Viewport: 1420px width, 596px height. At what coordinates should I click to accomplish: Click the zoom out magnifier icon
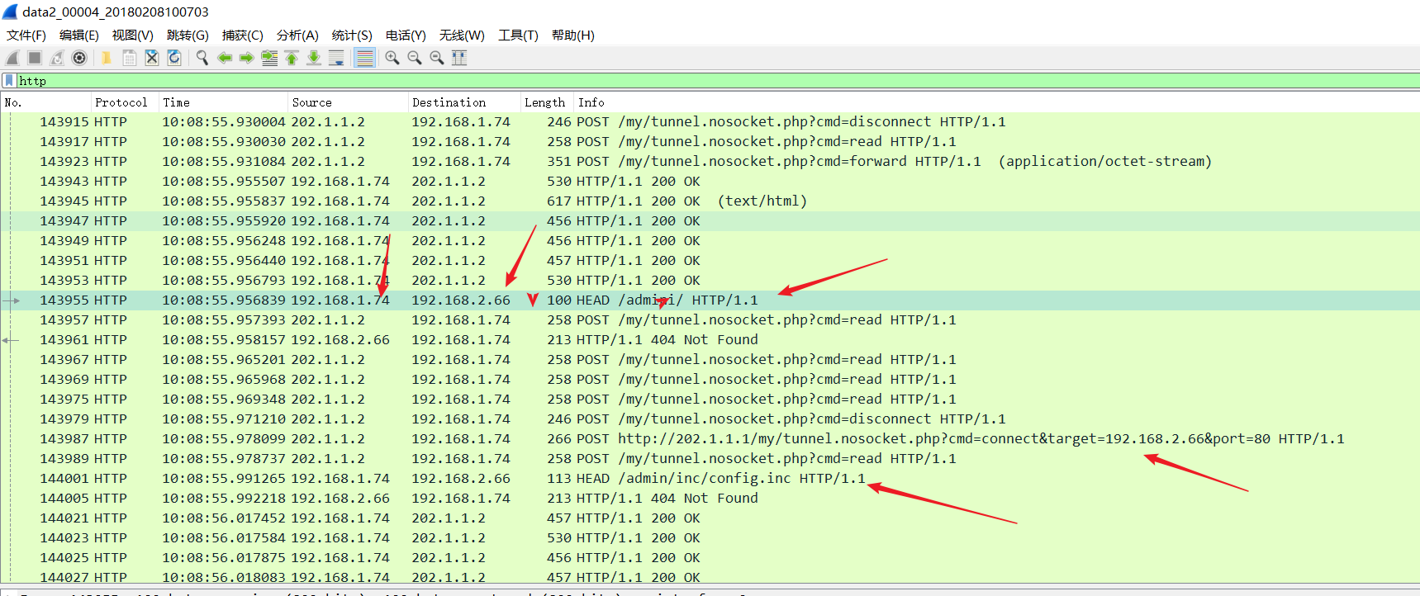tap(415, 58)
